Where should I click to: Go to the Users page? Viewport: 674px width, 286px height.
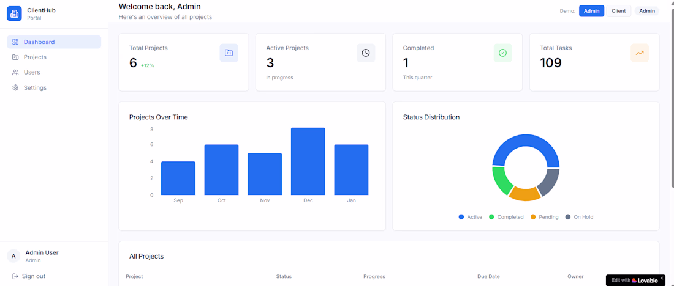pos(54,73)
